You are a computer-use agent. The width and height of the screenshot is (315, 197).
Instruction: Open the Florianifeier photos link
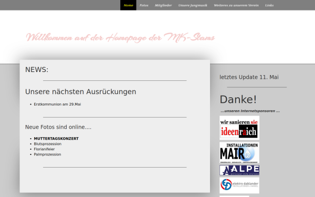point(44,149)
